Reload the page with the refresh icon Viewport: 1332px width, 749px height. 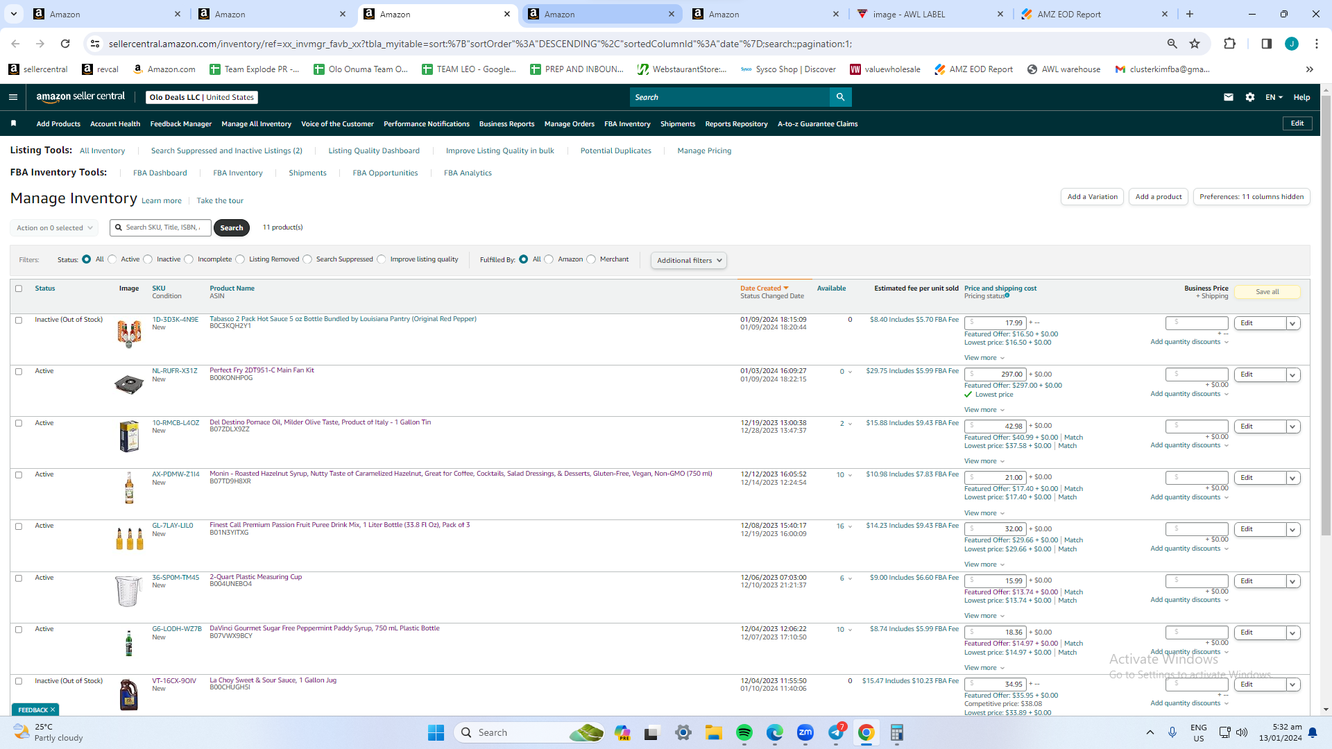(65, 44)
